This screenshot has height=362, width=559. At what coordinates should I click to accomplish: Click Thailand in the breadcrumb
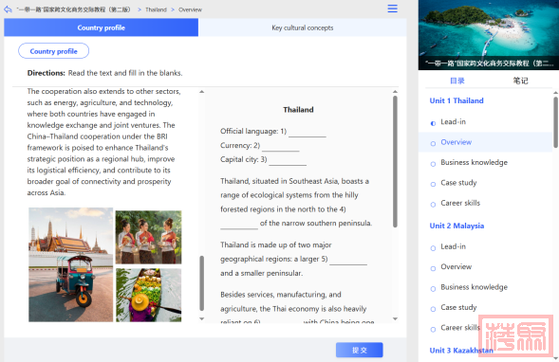[x=156, y=9]
